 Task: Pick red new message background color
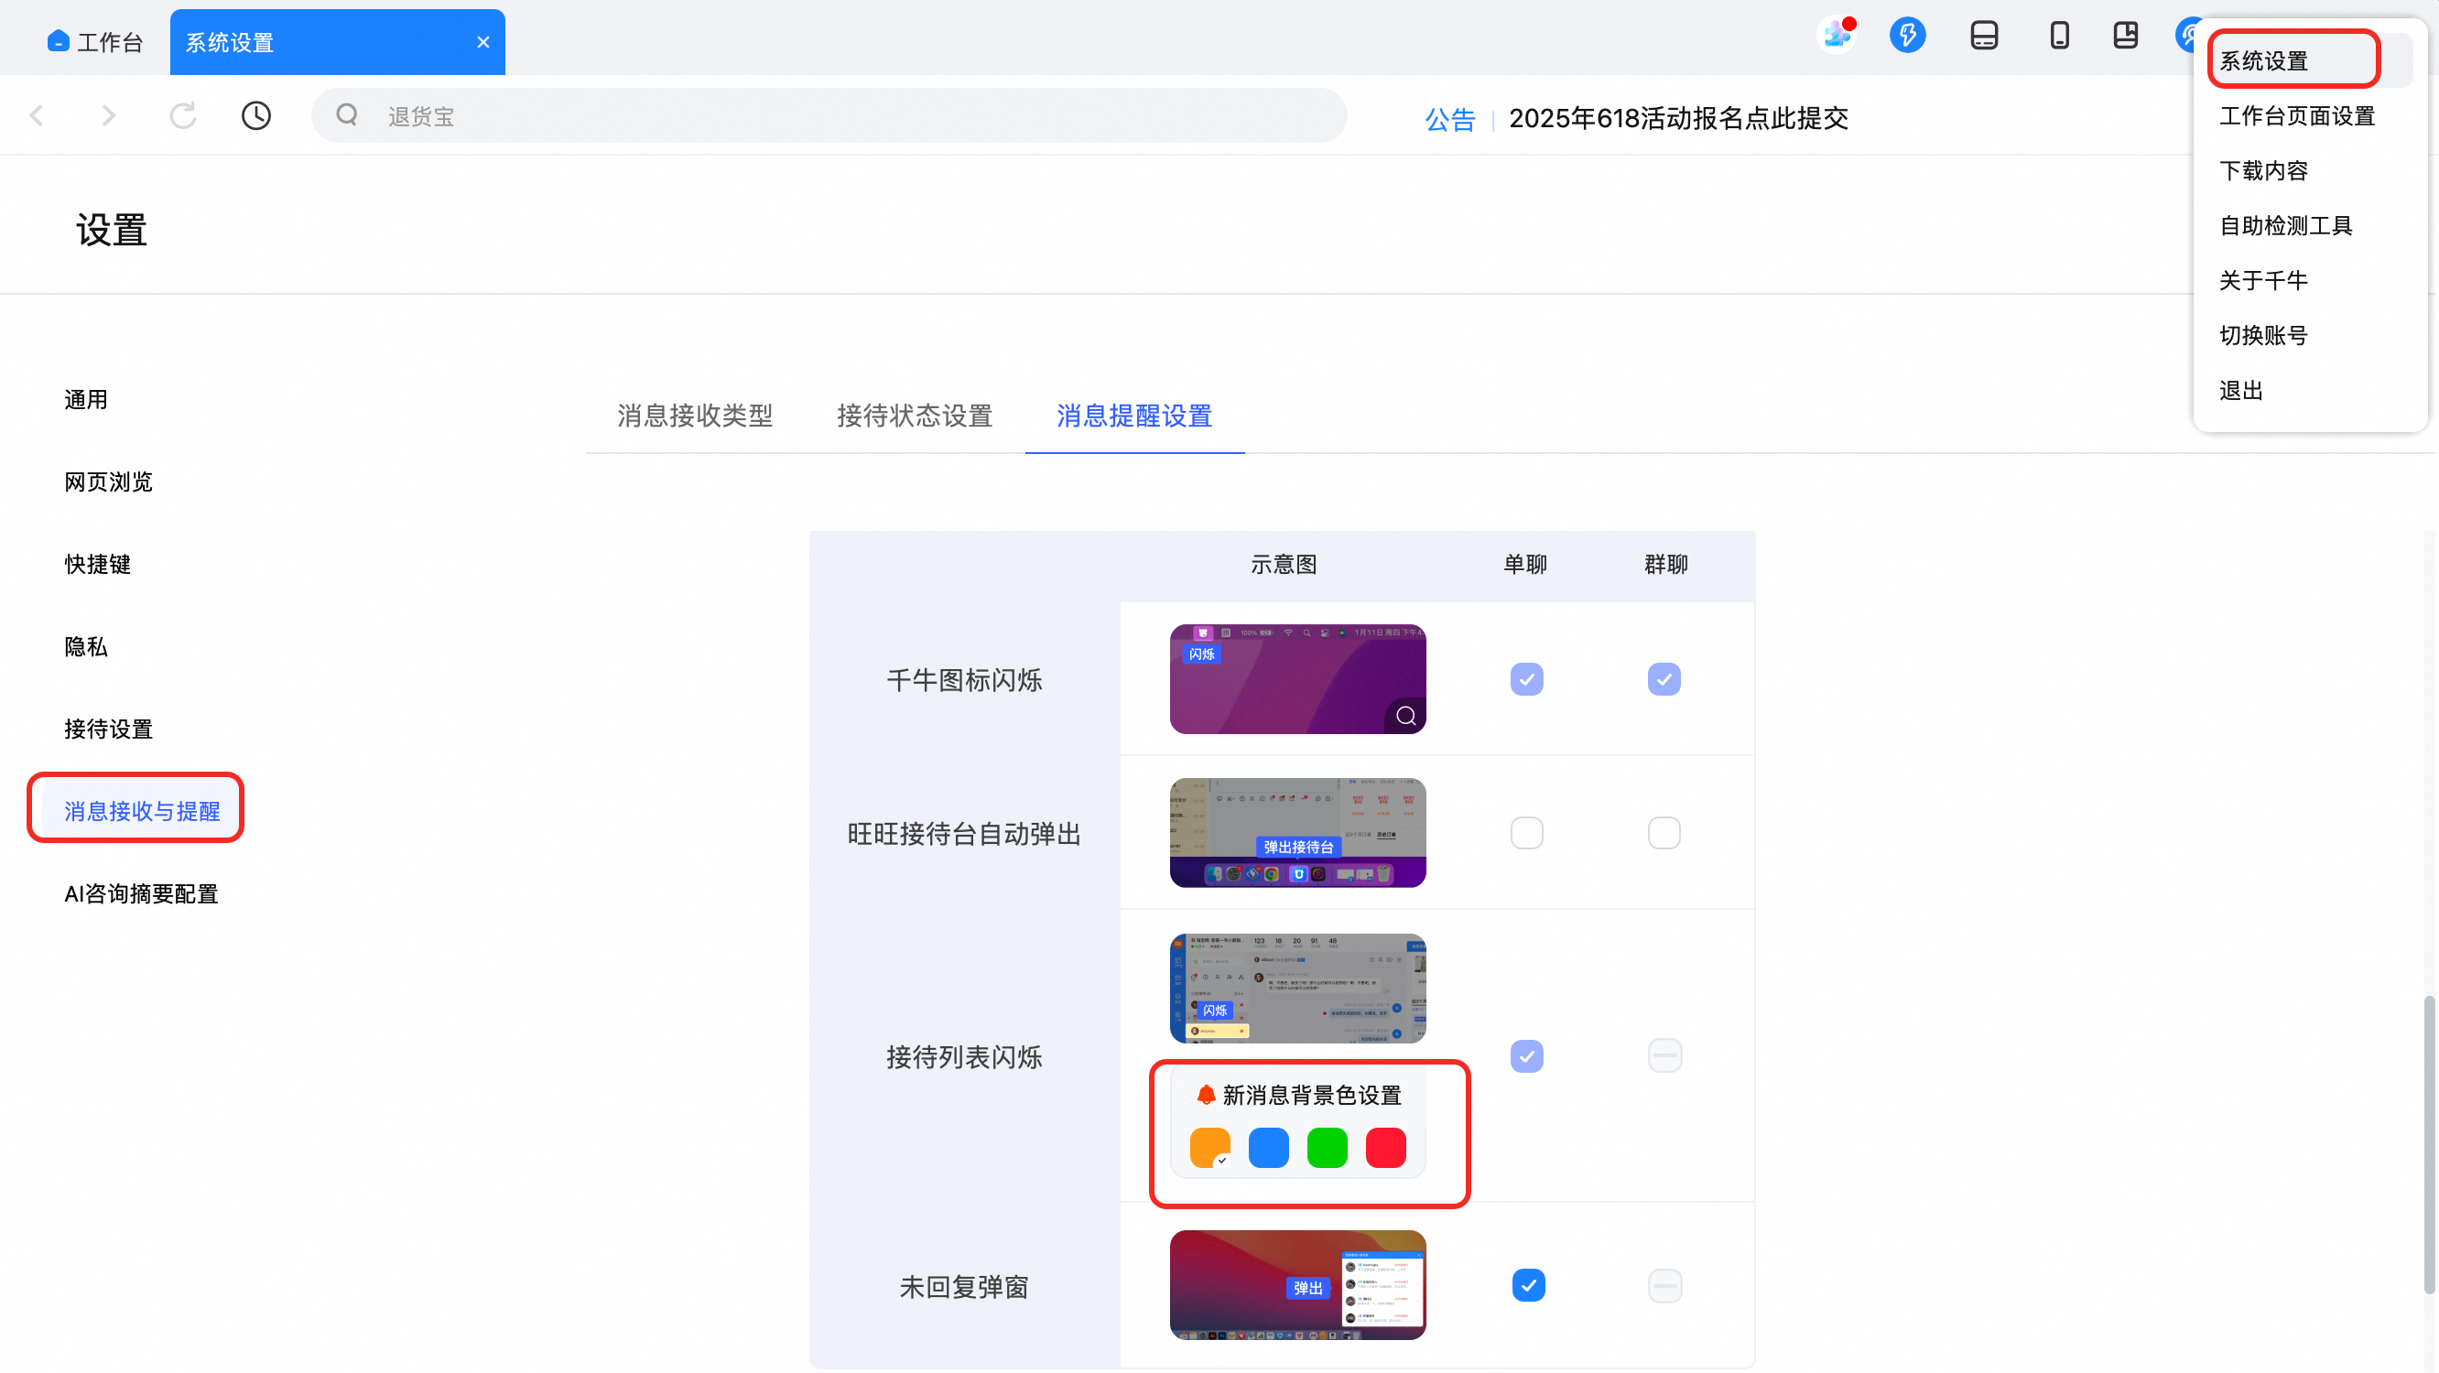1385,1148
